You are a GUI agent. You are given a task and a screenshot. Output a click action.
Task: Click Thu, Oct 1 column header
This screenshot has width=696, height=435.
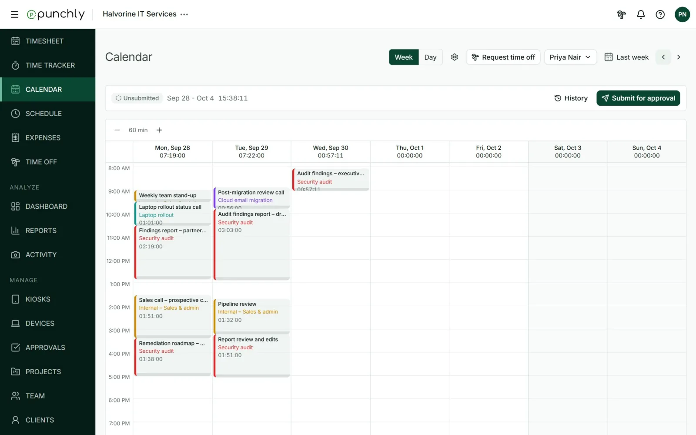coord(410,152)
